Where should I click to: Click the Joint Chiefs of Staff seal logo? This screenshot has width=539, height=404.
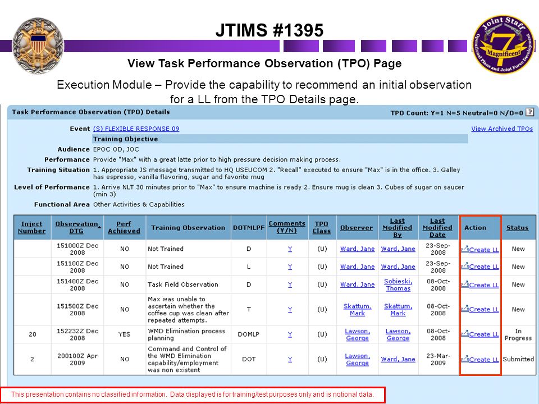(x=38, y=45)
